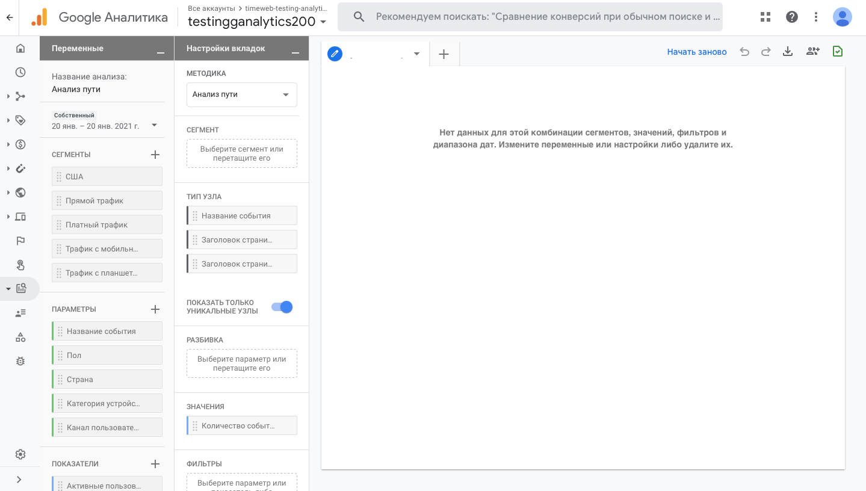
Task: Click Начать заново to restart analysis
Action: [696, 52]
